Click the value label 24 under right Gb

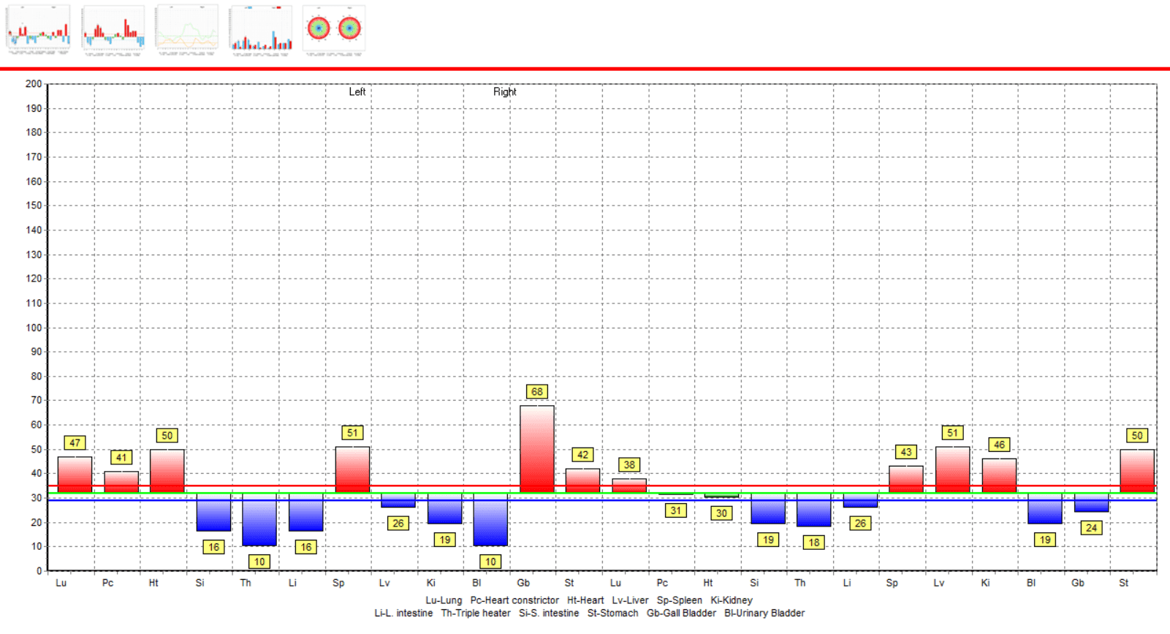pyautogui.click(x=1091, y=528)
